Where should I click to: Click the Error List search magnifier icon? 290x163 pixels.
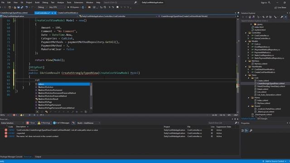236,123
